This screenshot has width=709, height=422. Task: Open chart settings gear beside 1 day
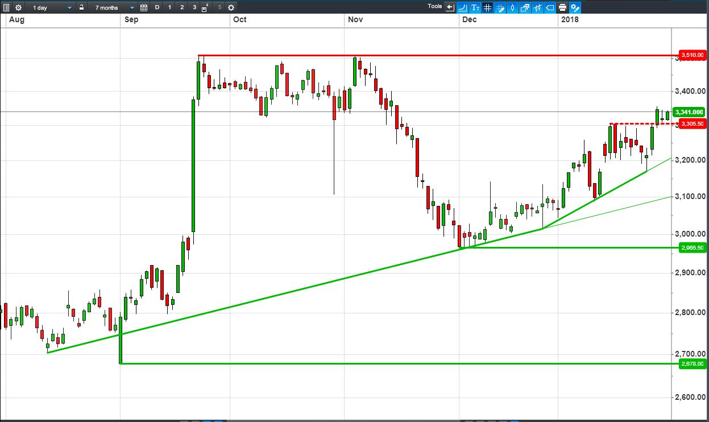pos(18,7)
